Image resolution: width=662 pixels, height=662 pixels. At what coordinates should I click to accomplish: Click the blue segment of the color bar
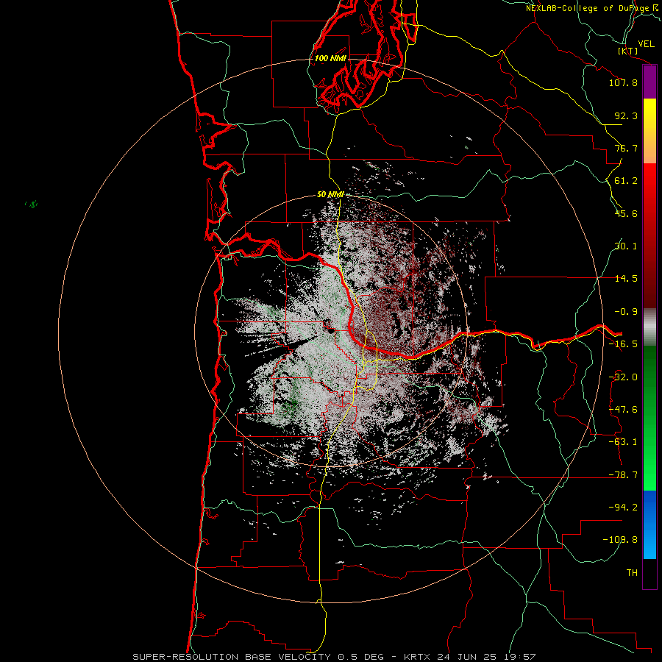649,524
